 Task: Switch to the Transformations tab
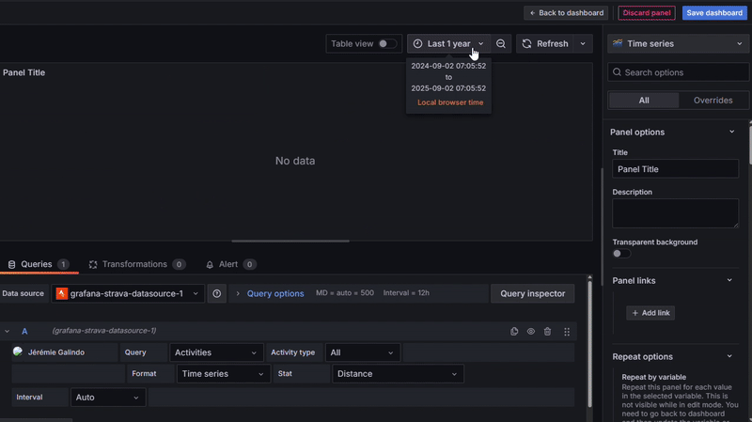136,264
